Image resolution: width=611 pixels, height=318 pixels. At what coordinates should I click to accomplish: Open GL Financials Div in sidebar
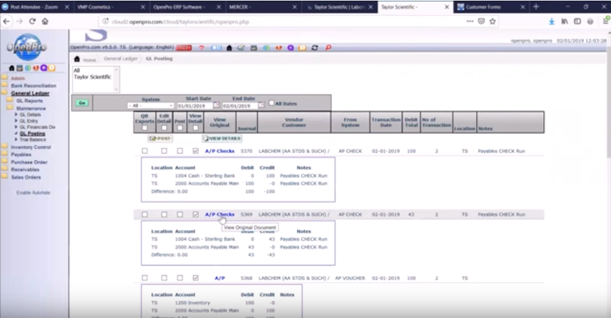pyautogui.click(x=37, y=127)
